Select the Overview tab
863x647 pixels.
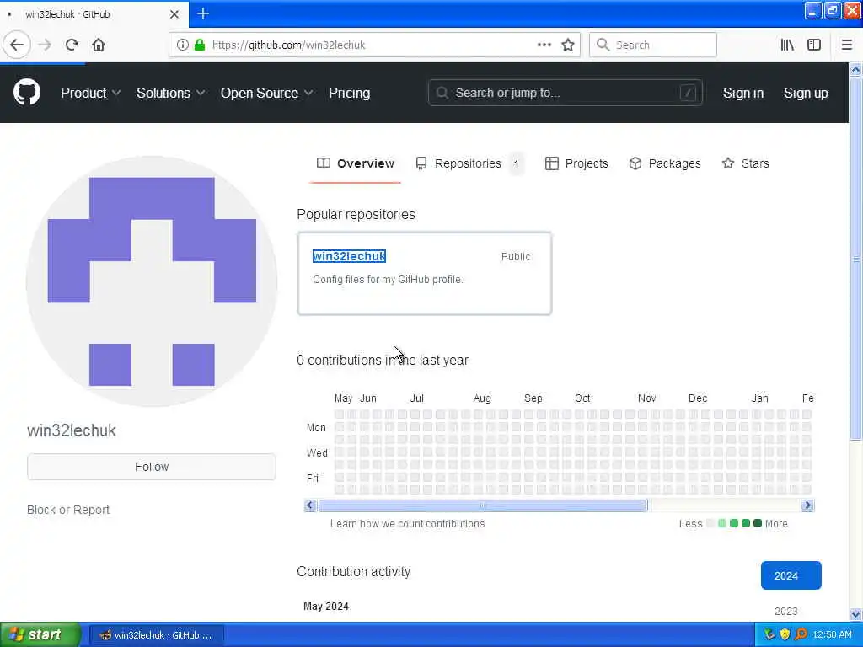pos(355,163)
